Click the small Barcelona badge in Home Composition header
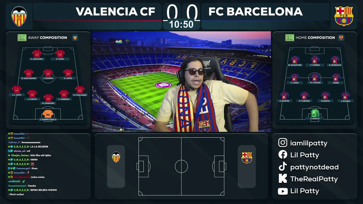The width and height of the screenshot is (363, 204). tap(341, 37)
